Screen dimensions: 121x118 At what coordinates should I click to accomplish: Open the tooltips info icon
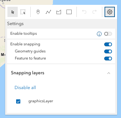click(99, 34)
